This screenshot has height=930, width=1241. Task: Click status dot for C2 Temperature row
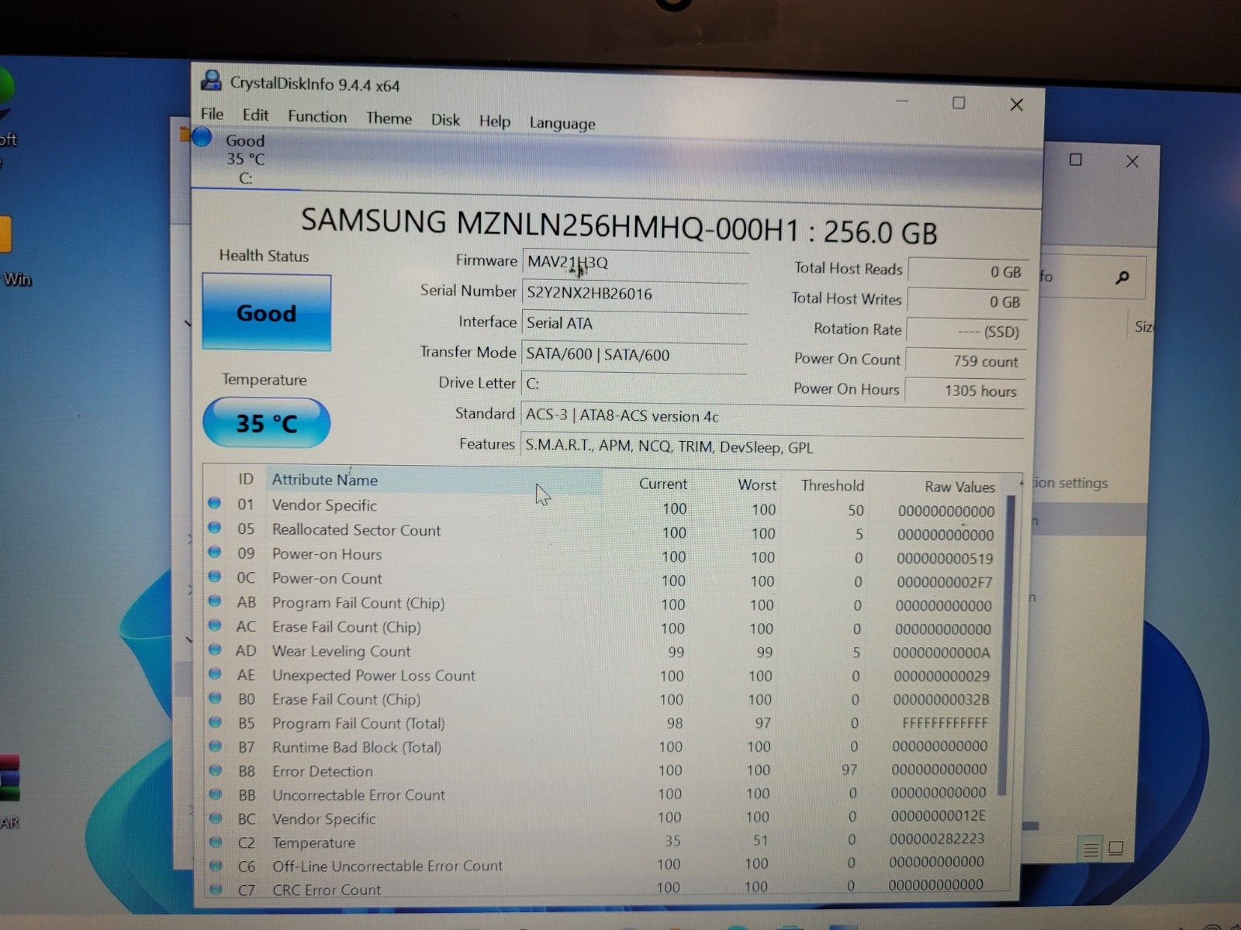point(216,842)
